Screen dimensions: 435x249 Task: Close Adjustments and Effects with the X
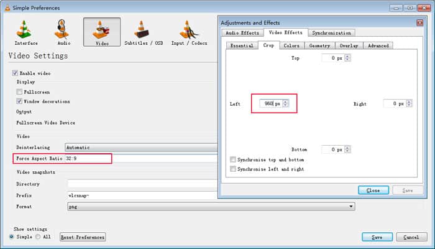click(420, 23)
